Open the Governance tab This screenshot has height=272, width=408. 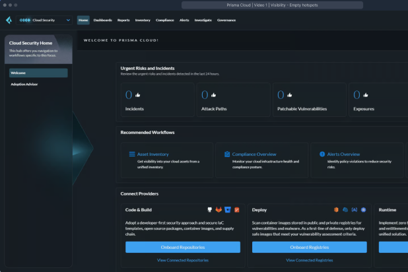(x=226, y=20)
